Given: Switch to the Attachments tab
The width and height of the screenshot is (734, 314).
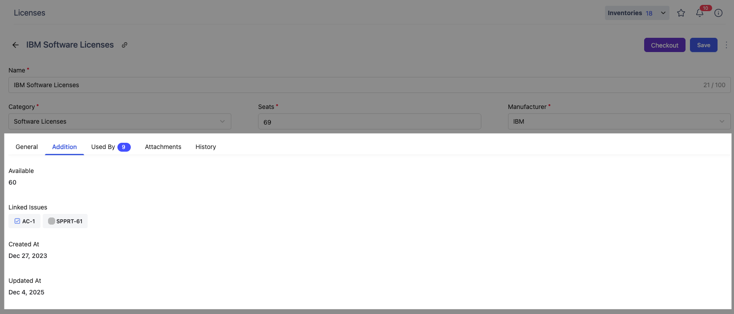Looking at the screenshot, I should (x=163, y=147).
